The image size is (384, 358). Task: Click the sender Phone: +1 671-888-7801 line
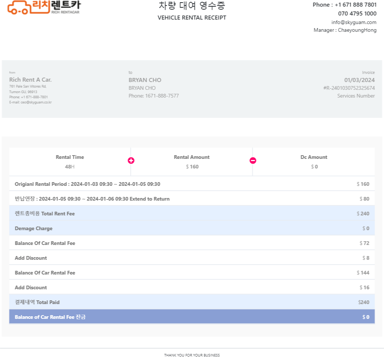point(28,97)
